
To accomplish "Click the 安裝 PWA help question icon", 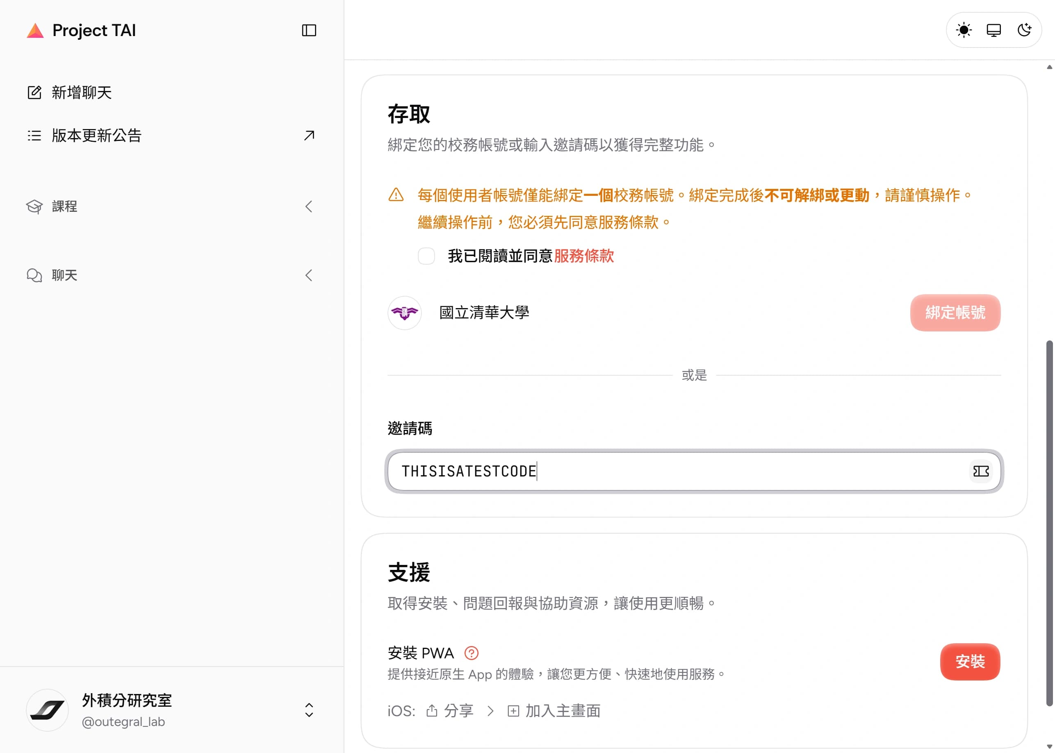I will 472,653.
